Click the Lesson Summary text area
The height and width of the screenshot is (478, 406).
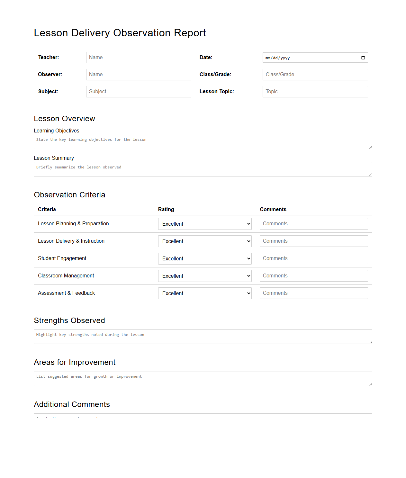click(203, 169)
